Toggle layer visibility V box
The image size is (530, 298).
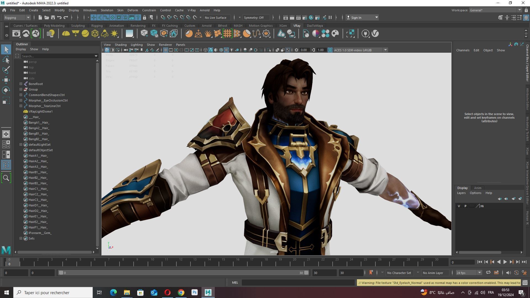coord(459,206)
